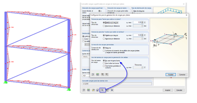Select Ninguna distribution correction
The height and width of the screenshot is (103, 197).
[x=104, y=48]
